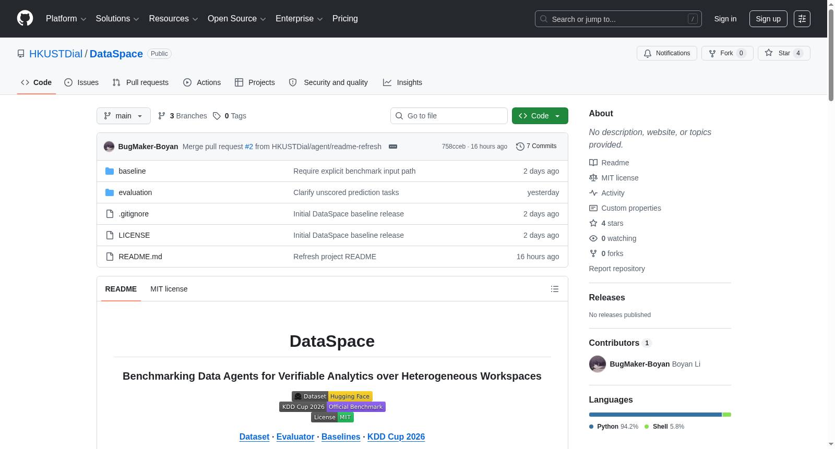Click the Shell language bar segment
The width and height of the screenshot is (835, 449).
[x=727, y=415]
